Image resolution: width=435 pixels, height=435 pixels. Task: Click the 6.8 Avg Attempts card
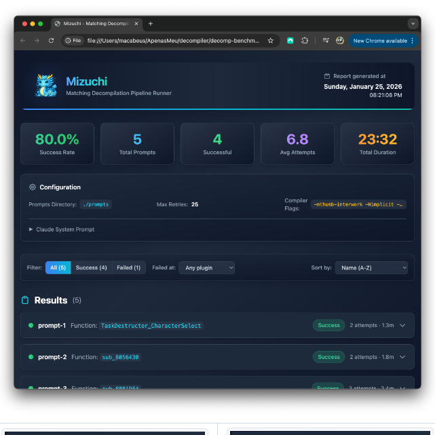click(297, 144)
